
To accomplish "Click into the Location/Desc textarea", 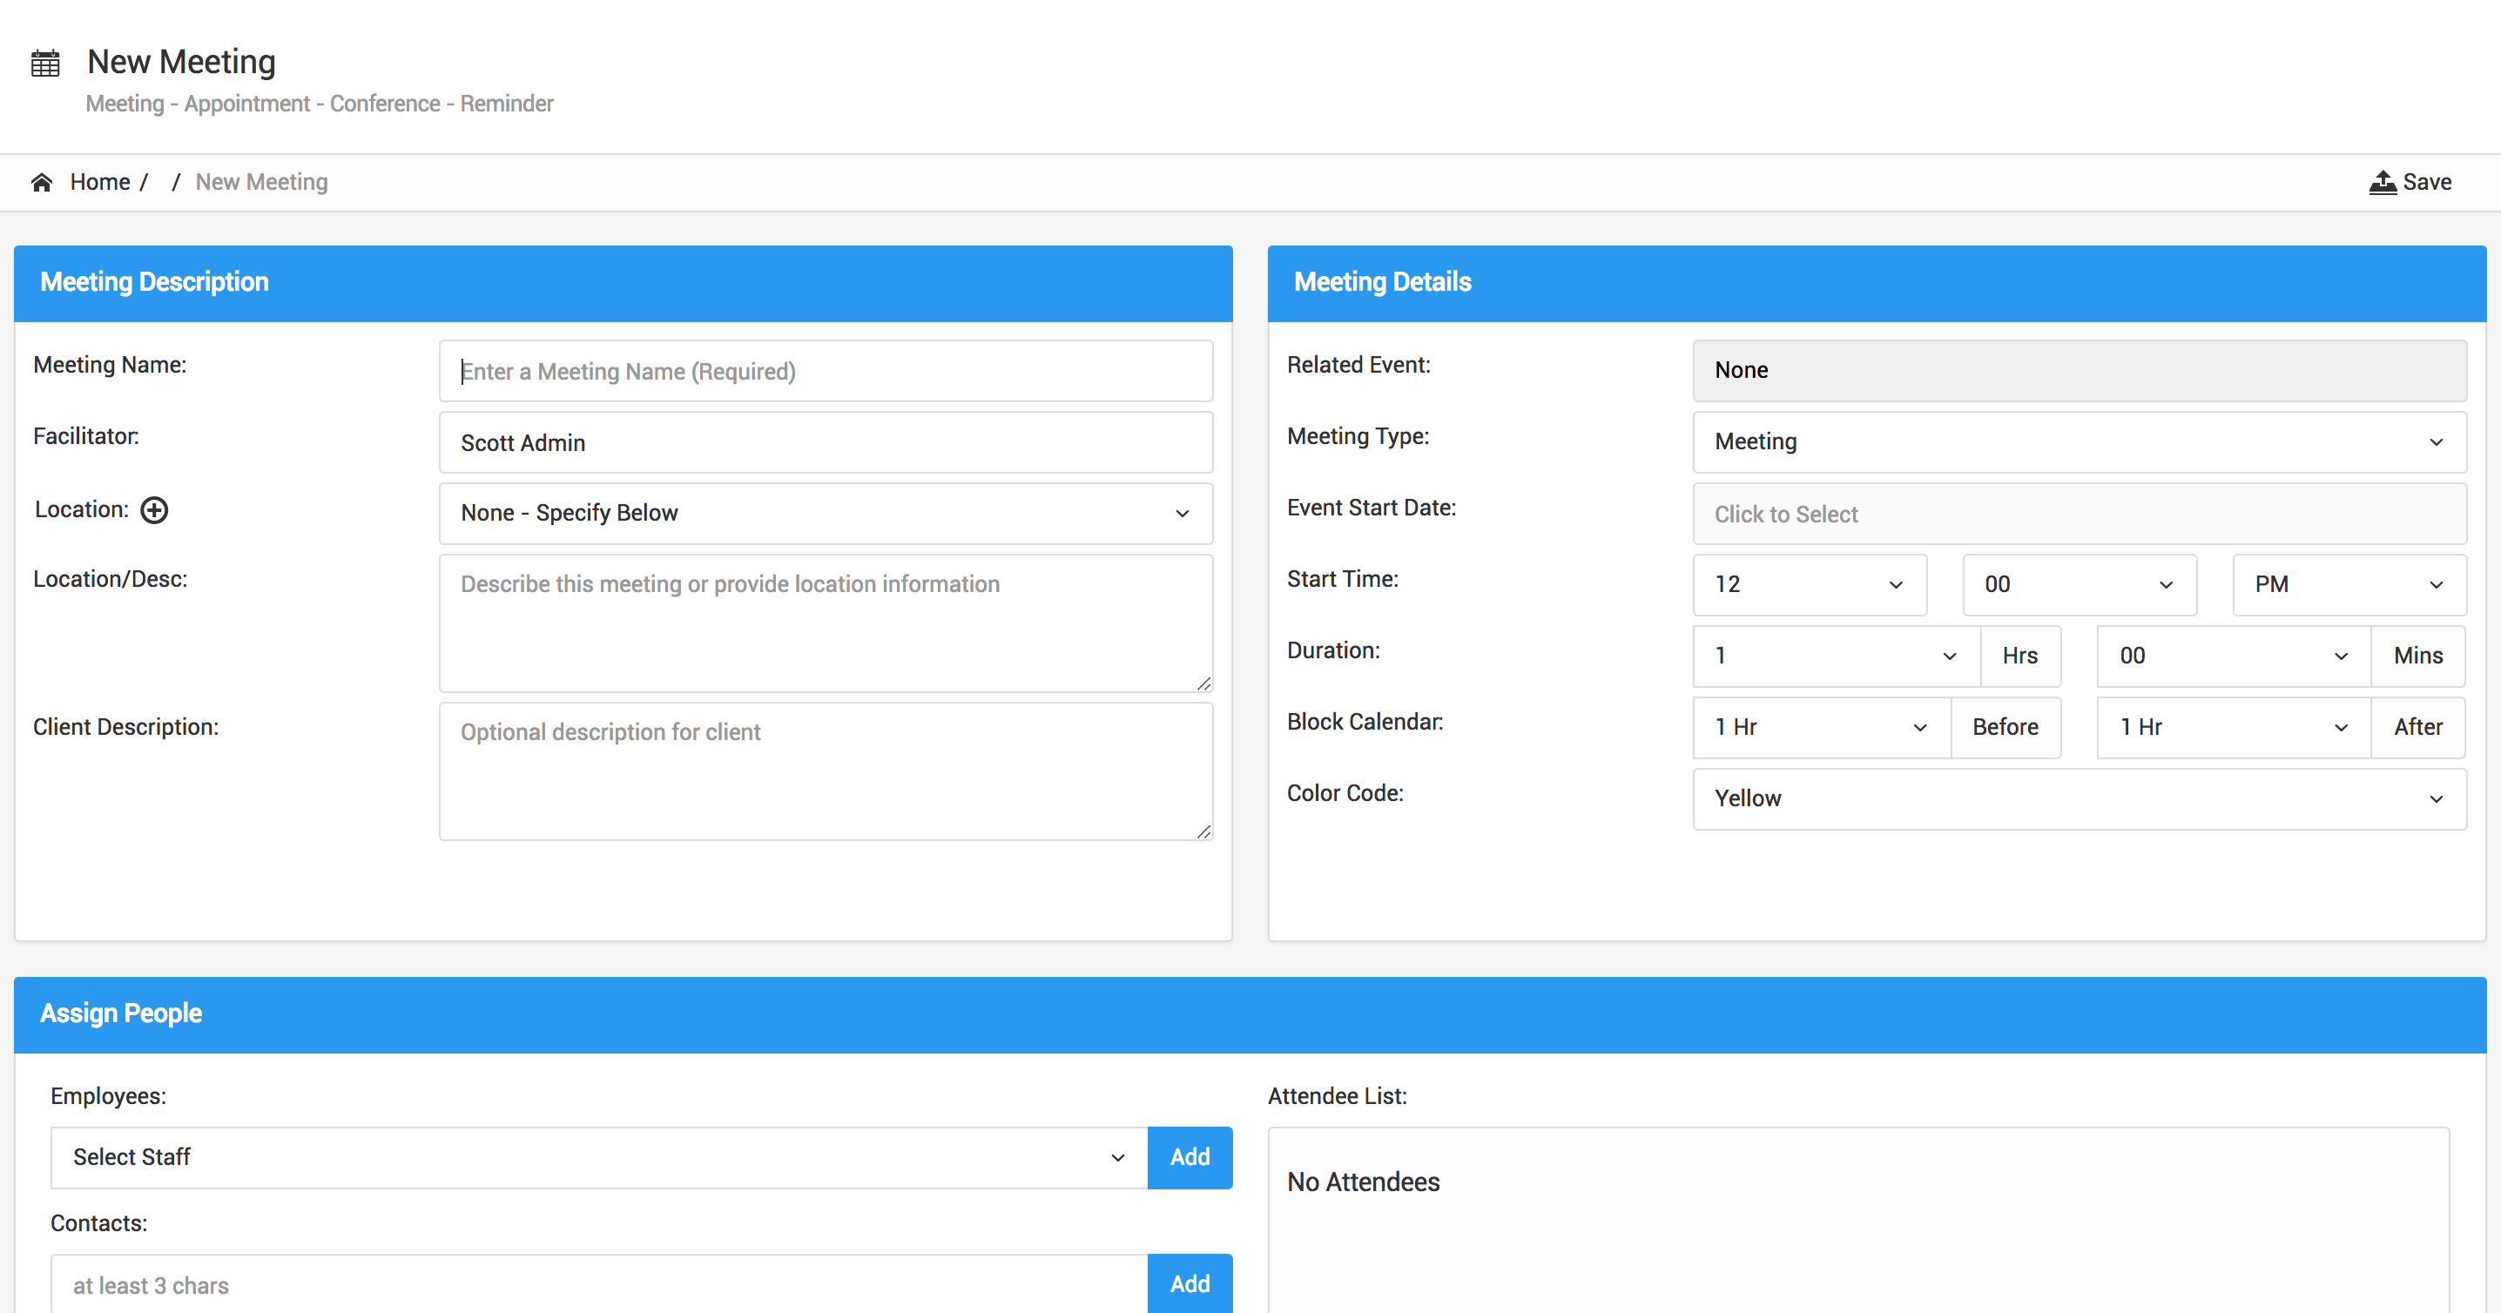I will pos(826,622).
